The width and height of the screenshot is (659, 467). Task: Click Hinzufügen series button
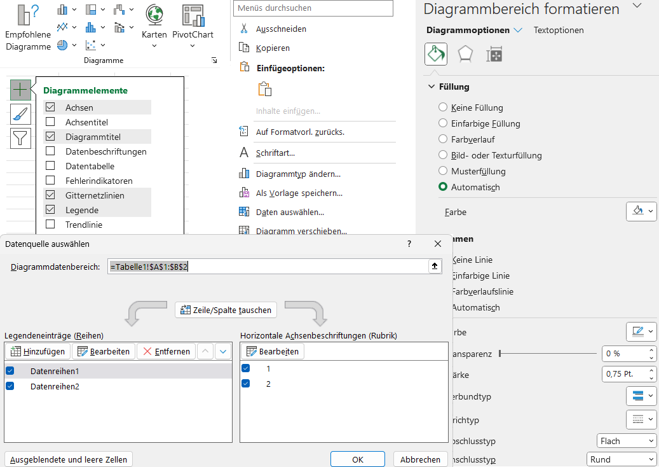point(37,351)
